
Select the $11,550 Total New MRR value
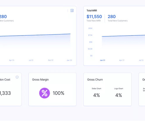pyautogui.click(x=94, y=17)
